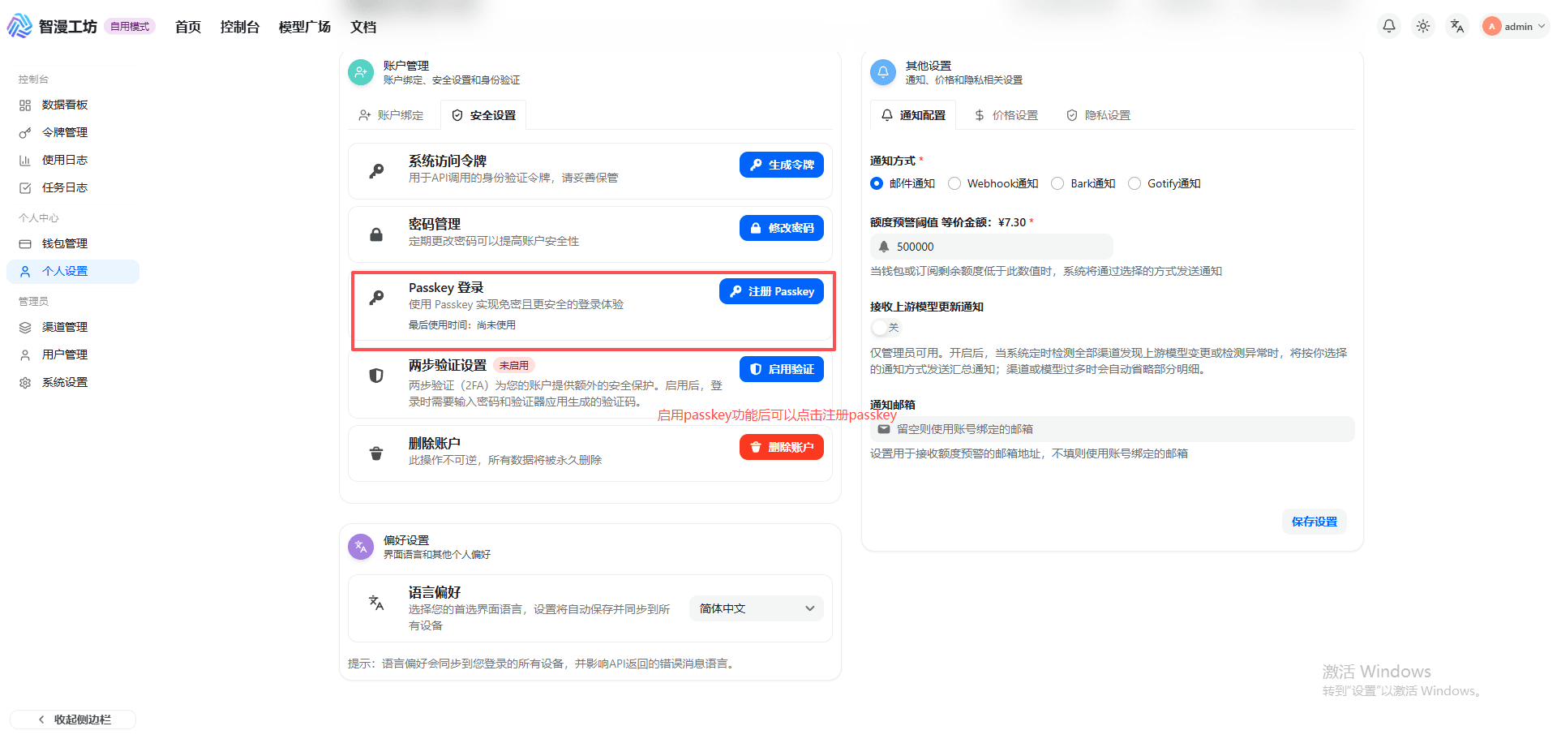Switch to the 账户绑定 tab
This screenshot has width=1557, height=739.
pos(392,115)
